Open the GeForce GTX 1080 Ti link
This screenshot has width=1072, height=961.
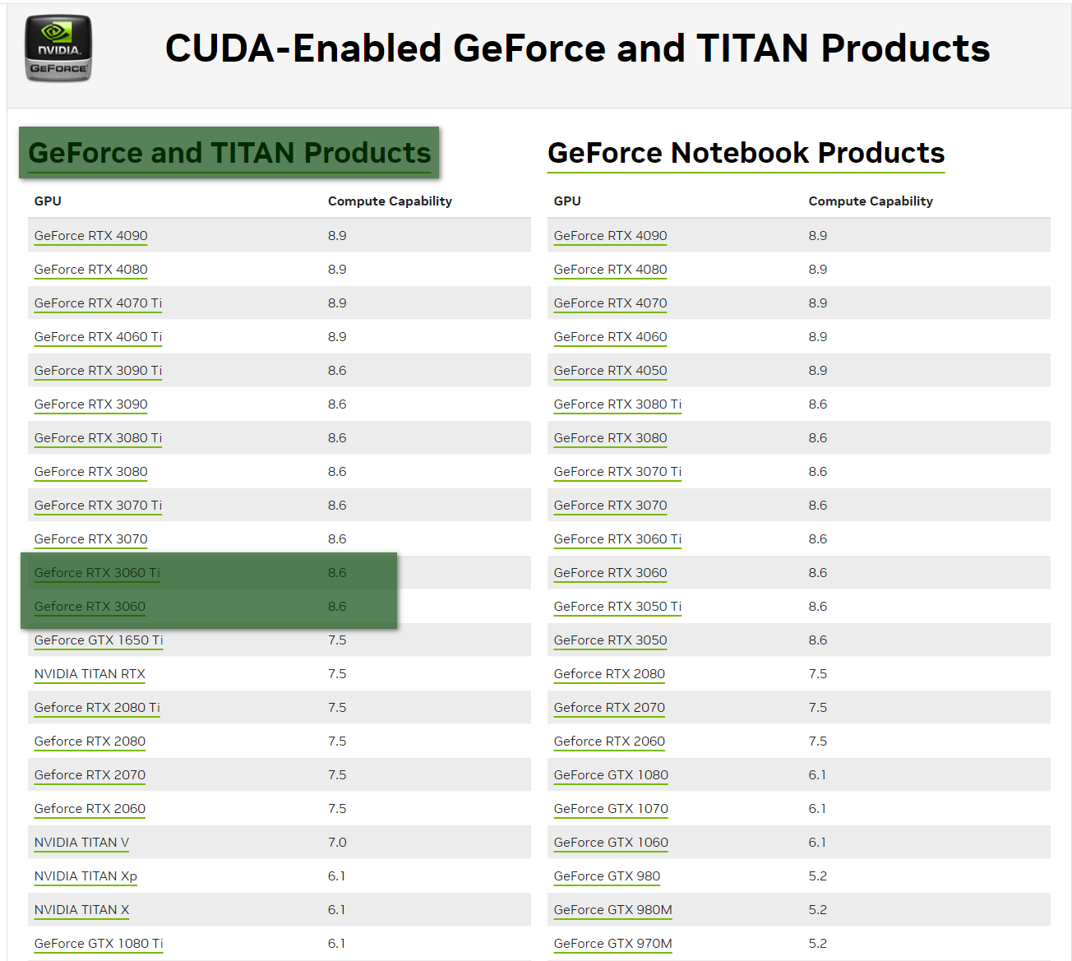99,944
